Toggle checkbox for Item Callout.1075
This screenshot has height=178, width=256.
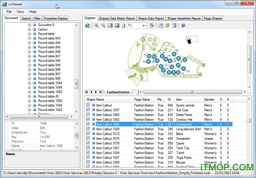[88, 138]
